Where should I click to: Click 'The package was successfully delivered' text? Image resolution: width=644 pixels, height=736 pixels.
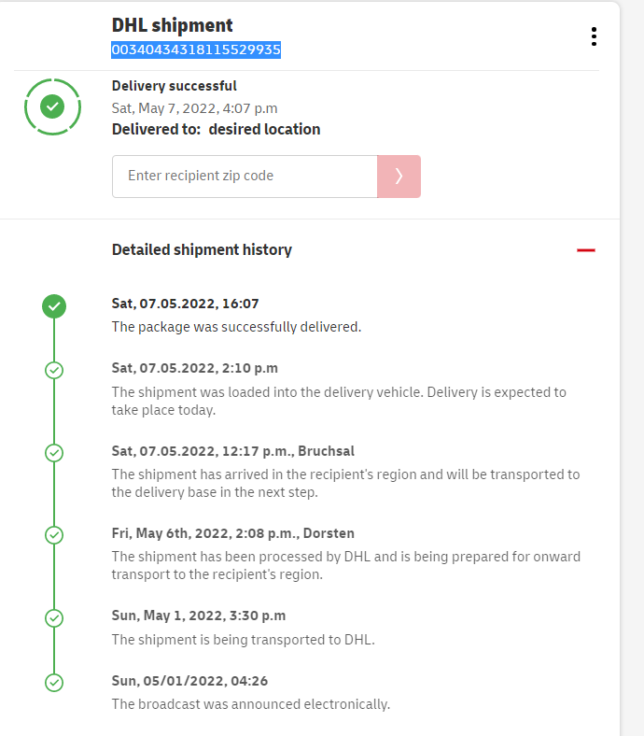[236, 327]
